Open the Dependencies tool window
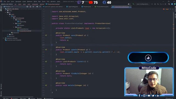176x99 pixels. click(x=49, y=98)
